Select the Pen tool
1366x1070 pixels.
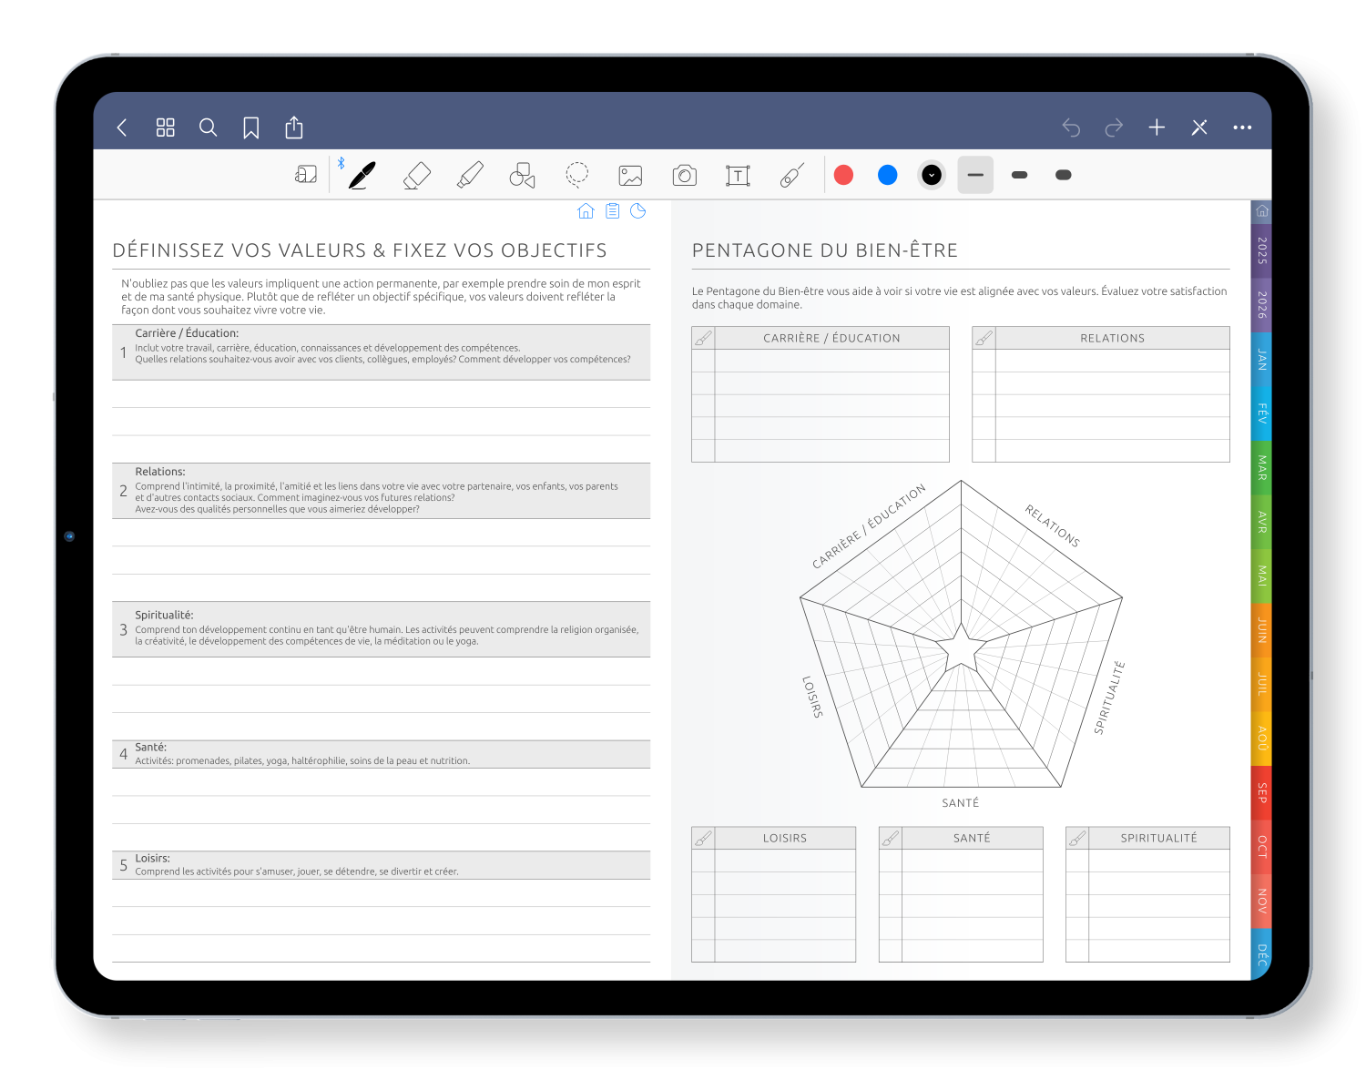coord(362,175)
